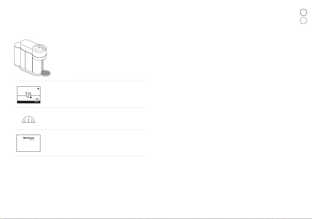Click the bottom dotted line below Nespresso box
Viewport: 312px width, 219px height.
tap(79, 156)
